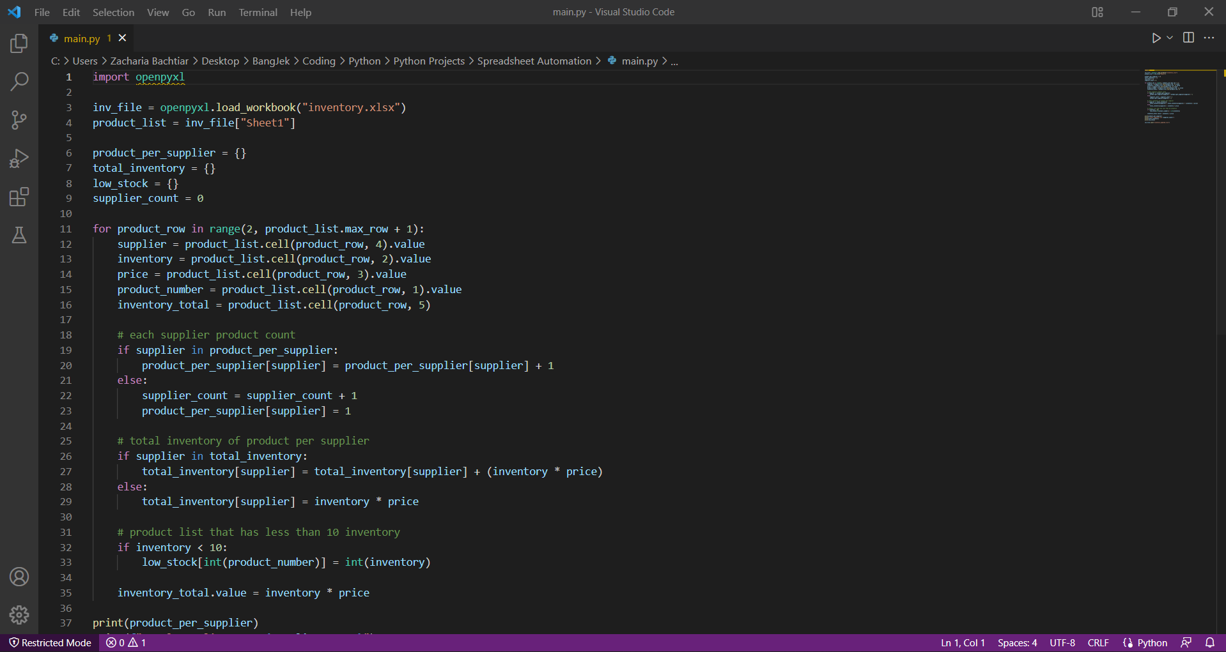Open the Run menu
1226x652 pixels.
click(x=217, y=12)
